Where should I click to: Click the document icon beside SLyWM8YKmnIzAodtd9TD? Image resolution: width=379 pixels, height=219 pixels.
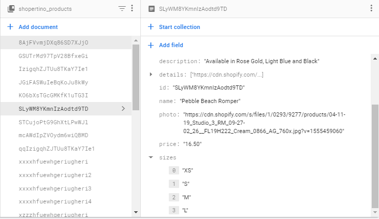[x=151, y=9]
